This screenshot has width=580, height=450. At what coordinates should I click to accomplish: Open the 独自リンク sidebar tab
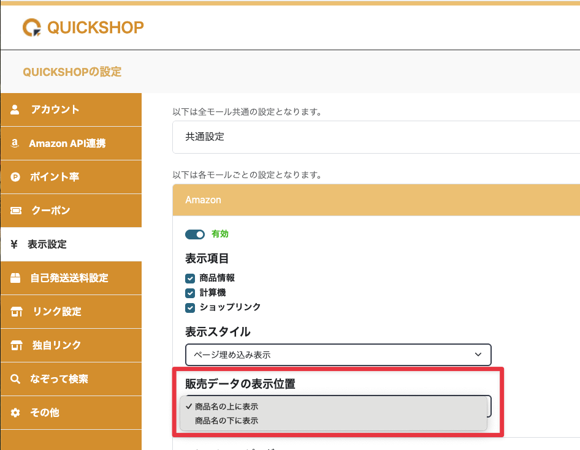[x=56, y=345]
